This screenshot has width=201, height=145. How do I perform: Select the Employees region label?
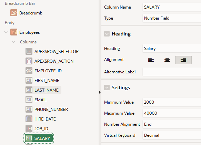coord(30,32)
